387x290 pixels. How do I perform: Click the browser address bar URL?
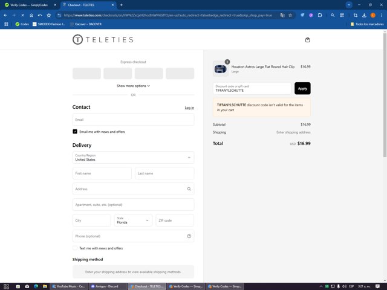coord(168,15)
